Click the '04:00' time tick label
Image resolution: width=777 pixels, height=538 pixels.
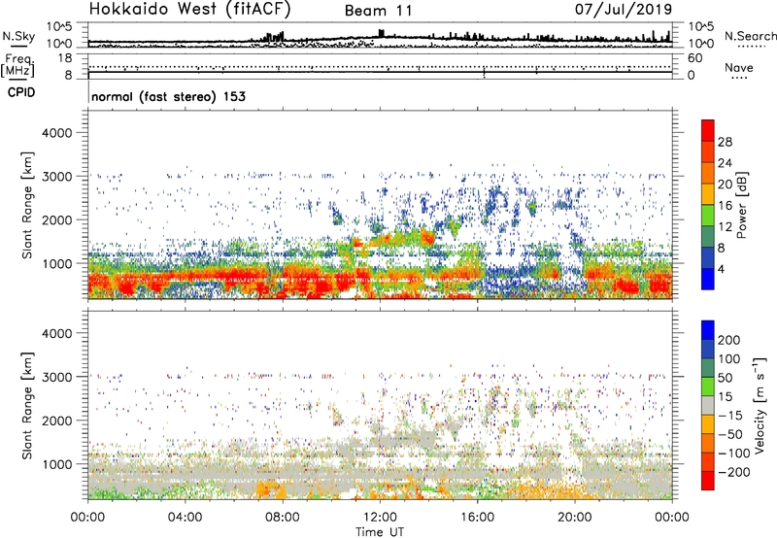coord(185,518)
